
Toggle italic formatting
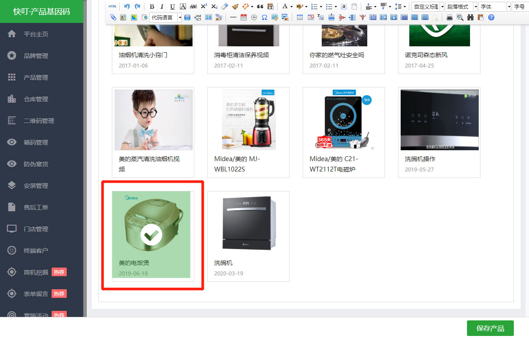coord(162,6)
